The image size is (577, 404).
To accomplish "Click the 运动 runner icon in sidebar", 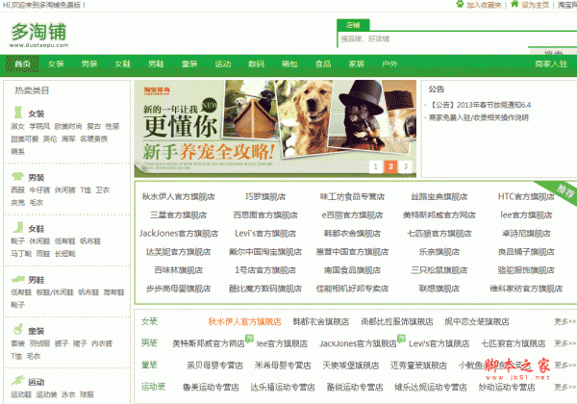I will 17,380.
